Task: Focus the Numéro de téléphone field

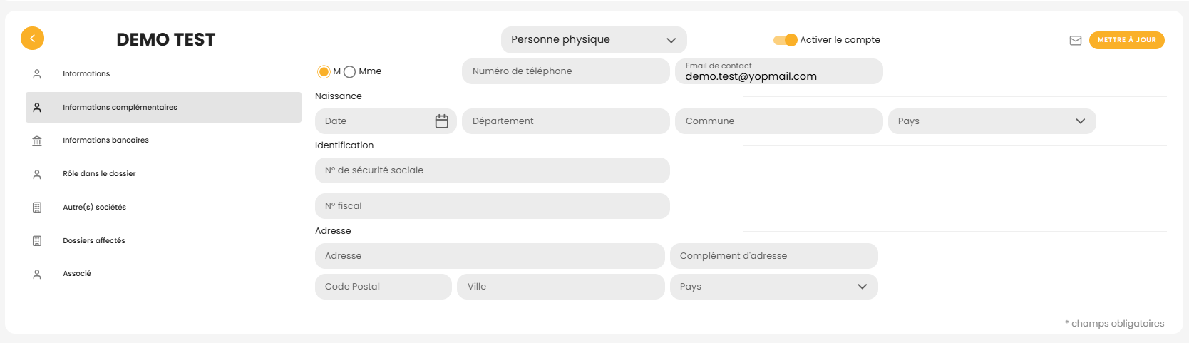Action: [565, 71]
